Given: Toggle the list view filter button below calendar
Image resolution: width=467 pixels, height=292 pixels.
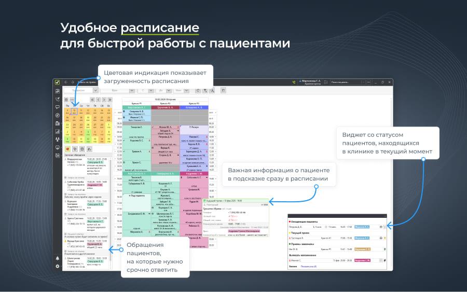Looking at the screenshot, I should [x=82, y=149].
